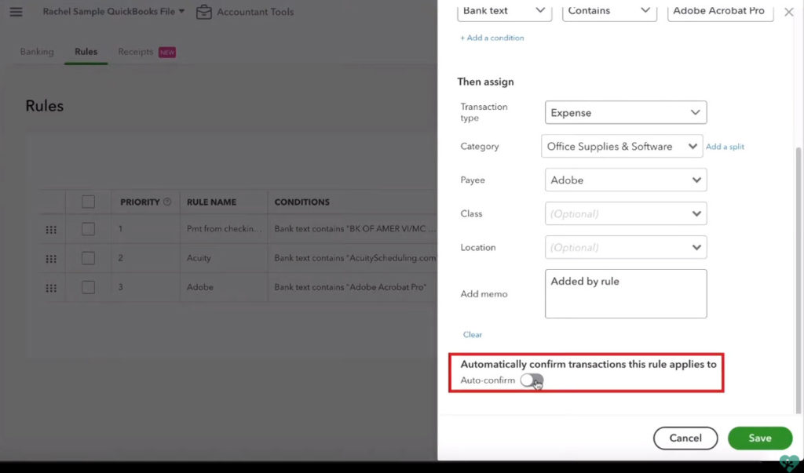Click drag handle for Pmt from checking rule

point(51,229)
